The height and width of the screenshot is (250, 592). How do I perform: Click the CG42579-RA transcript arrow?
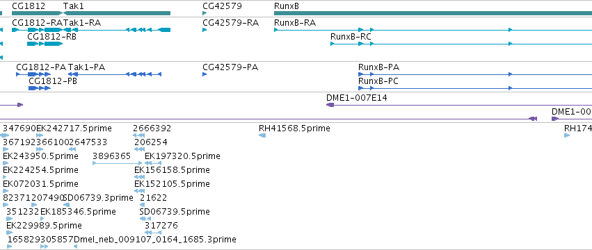pyautogui.click(x=205, y=30)
